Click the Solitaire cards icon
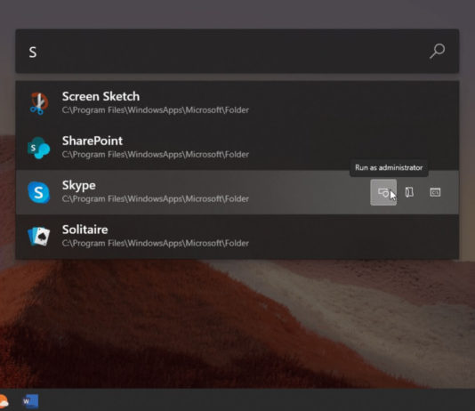The width and height of the screenshot is (475, 411). point(39,237)
